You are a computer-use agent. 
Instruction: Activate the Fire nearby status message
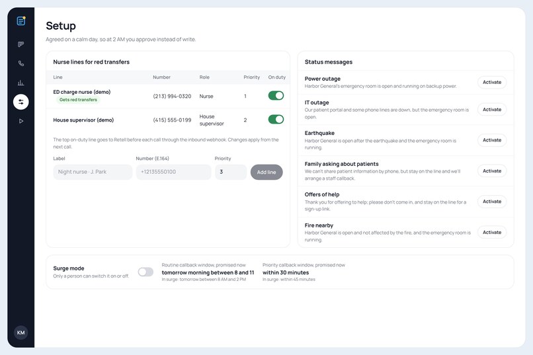(492, 232)
